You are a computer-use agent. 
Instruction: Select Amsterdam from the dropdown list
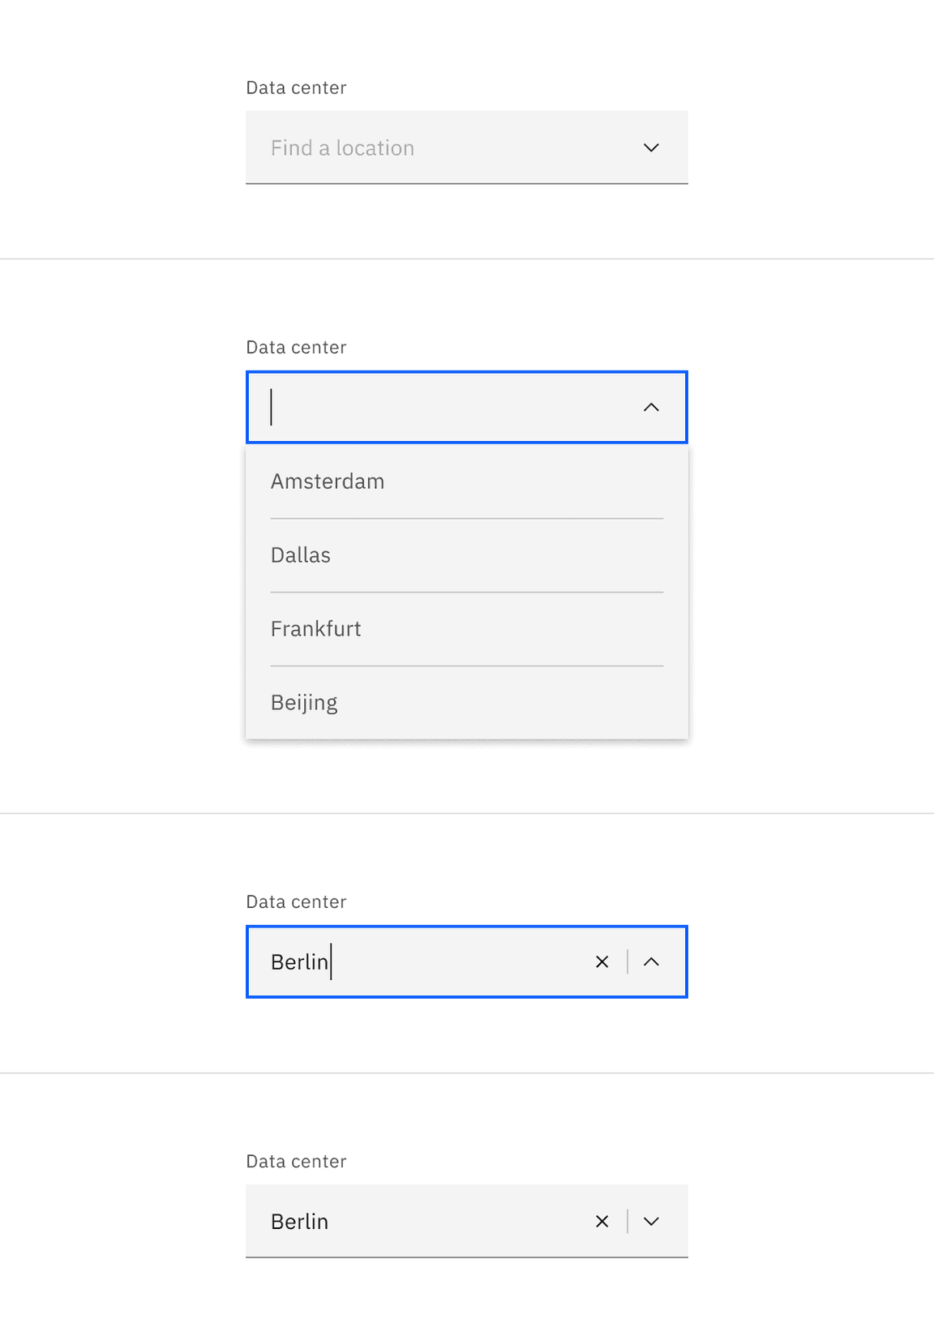click(x=328, y=481)
